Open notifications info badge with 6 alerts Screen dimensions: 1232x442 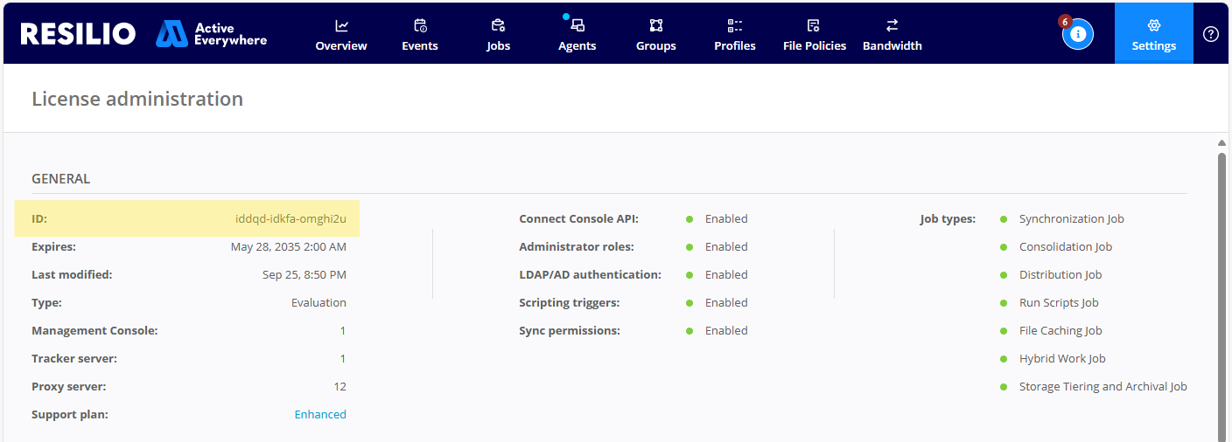click(1077, 34)
